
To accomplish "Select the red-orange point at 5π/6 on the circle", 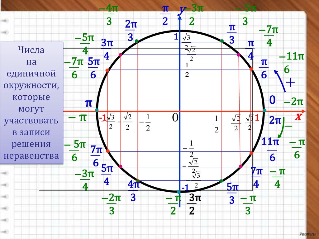I will tap(107, 70).
